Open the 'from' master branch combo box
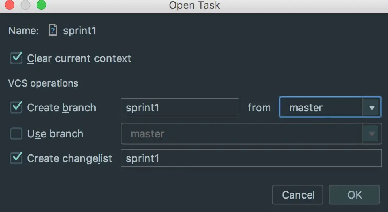388x212 pixels. tap(321, 107)
